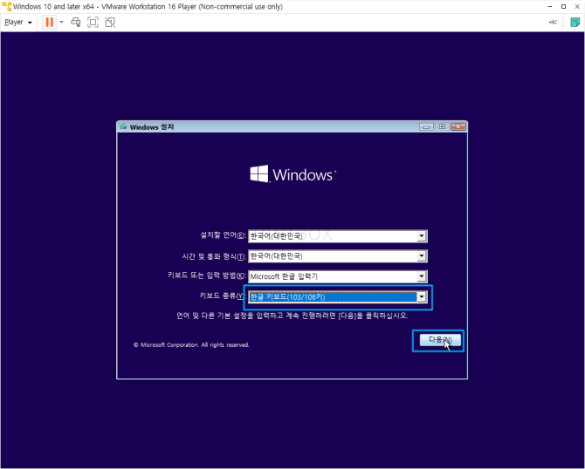Open the keyboard type 103/106키 dropdown
Viewport: 585px width, 469px height.
pyautogui.click(x=338, y=297)
